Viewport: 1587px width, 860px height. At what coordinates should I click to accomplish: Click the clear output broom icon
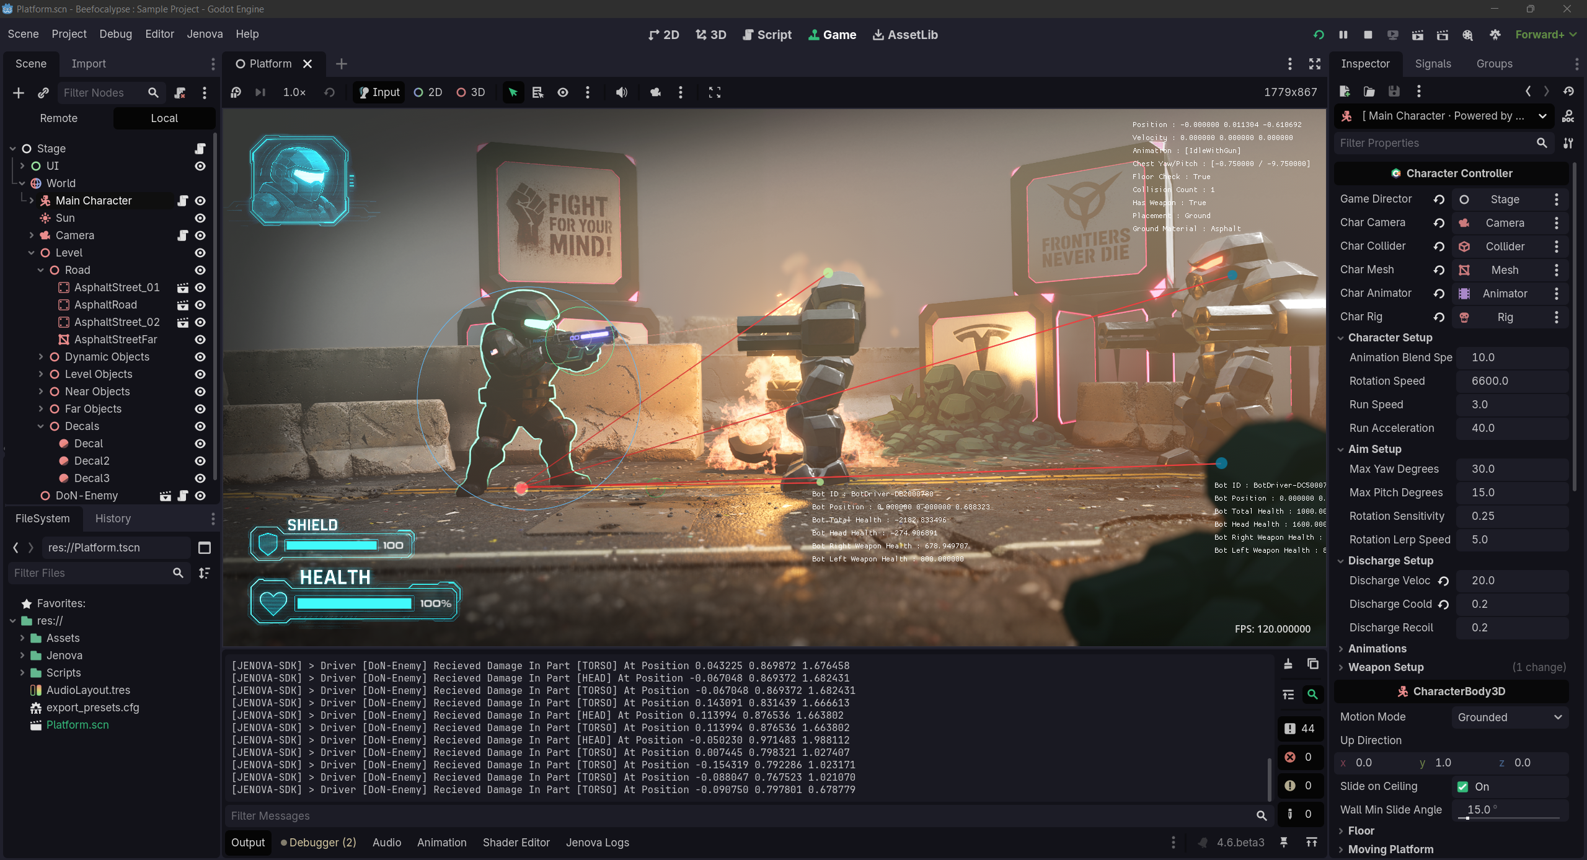pyautogui.click(x=1288, y=664)
